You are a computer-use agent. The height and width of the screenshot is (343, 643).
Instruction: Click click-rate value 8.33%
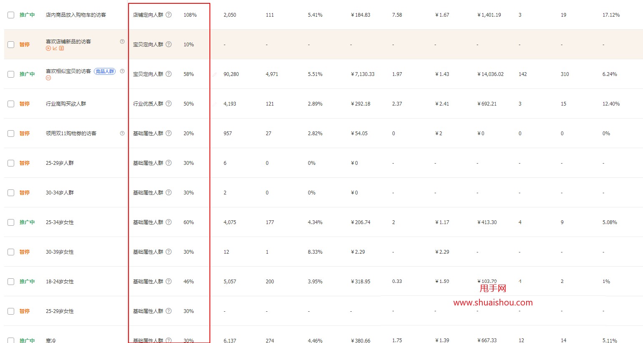315,252
